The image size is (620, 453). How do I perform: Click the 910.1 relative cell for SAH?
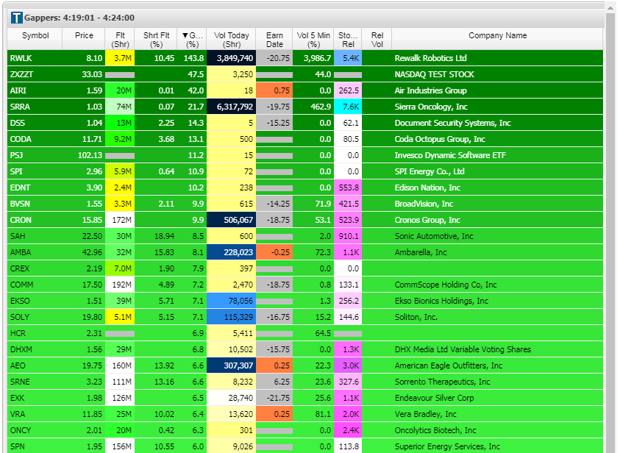pos(348,236)
